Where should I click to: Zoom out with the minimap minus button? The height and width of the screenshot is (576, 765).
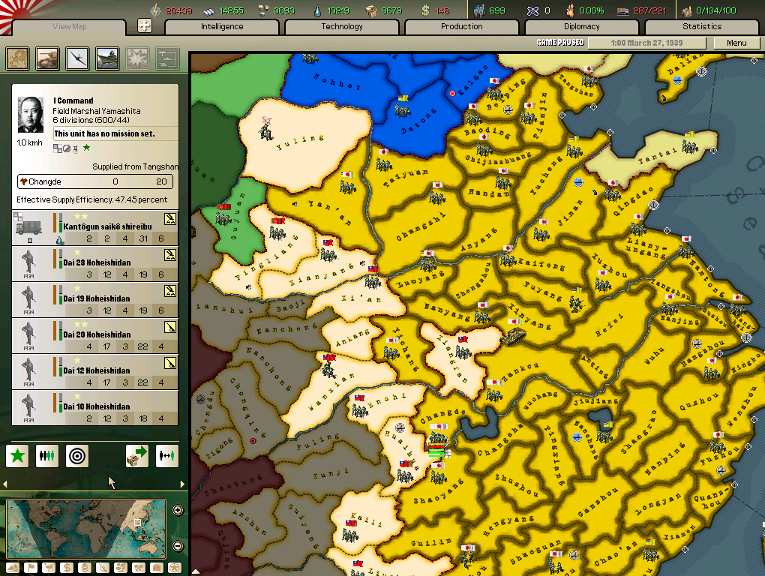tap(178, 546)
